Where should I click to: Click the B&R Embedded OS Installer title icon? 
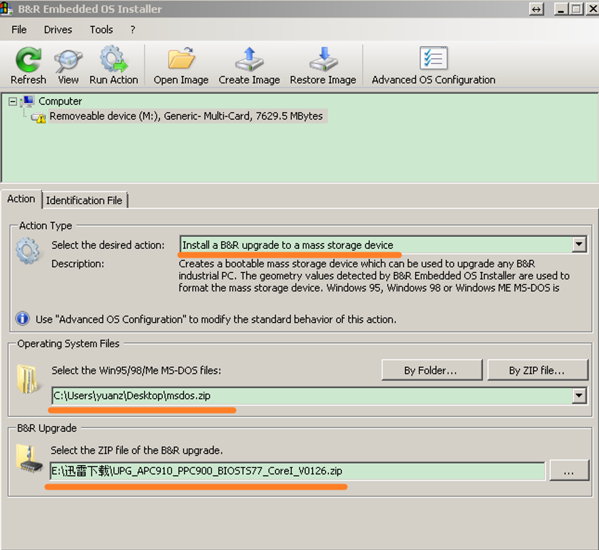tap(6, 8)
